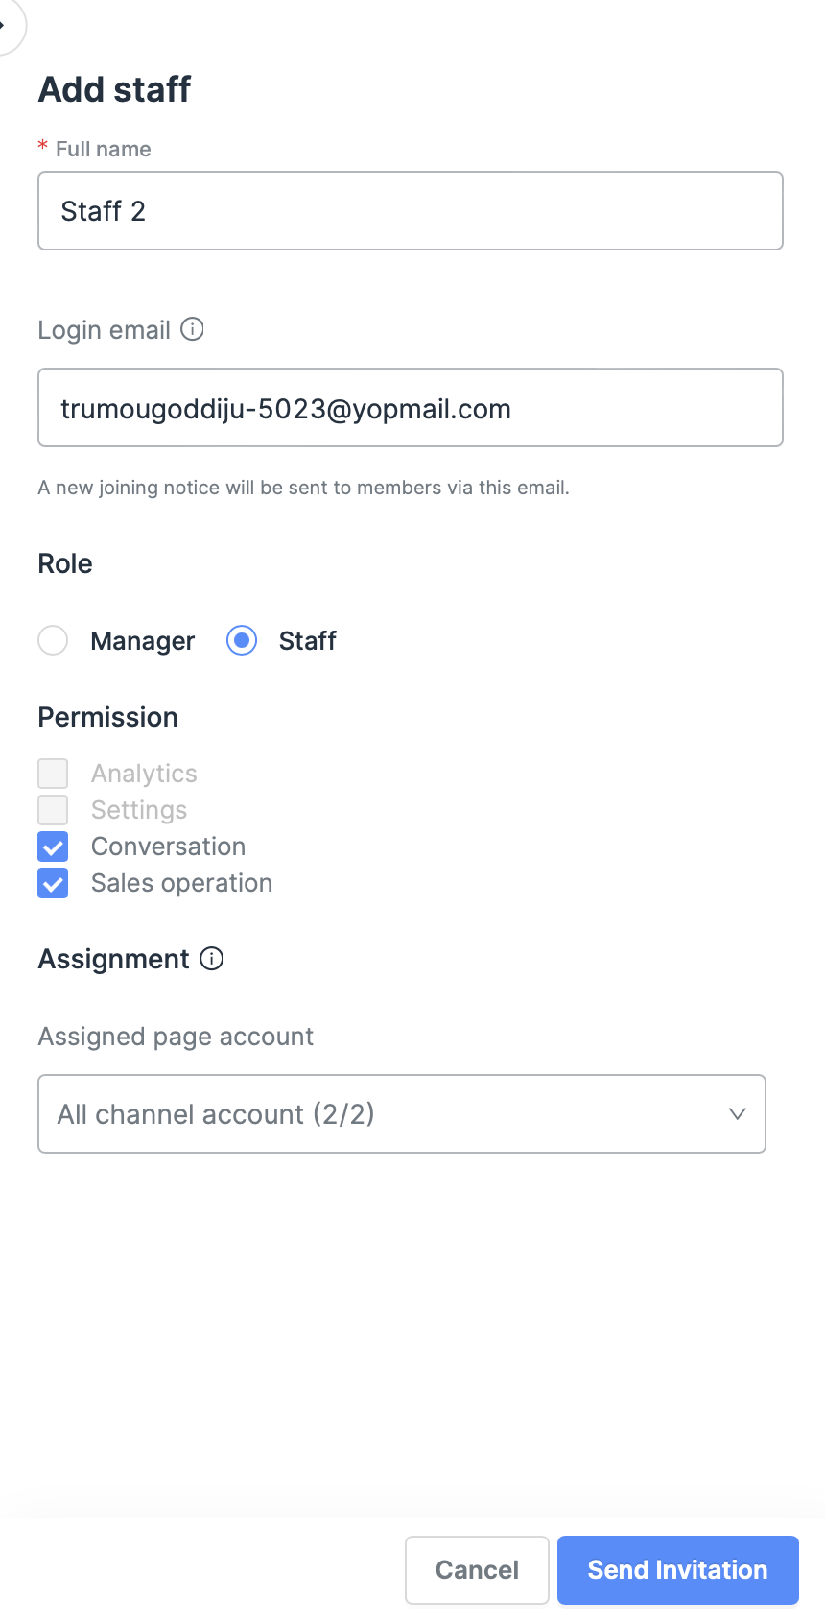Image resolution: width=825 pixels, height=1622 pixels.
Task: Click the Full name input containing Staff 2
Action: coord(411,211)
